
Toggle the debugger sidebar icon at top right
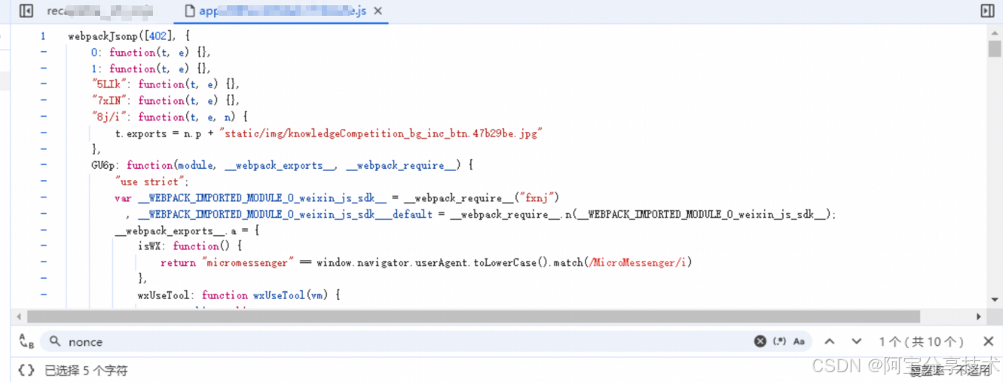pyautogui.click(x=987, y=11)
